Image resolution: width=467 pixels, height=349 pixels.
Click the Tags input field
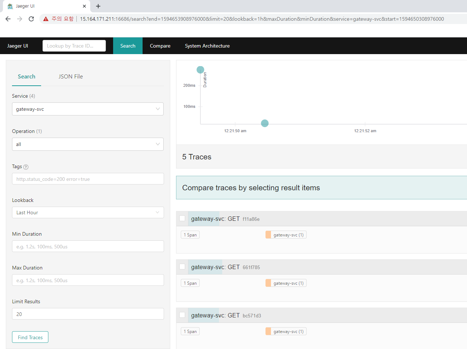88,179
